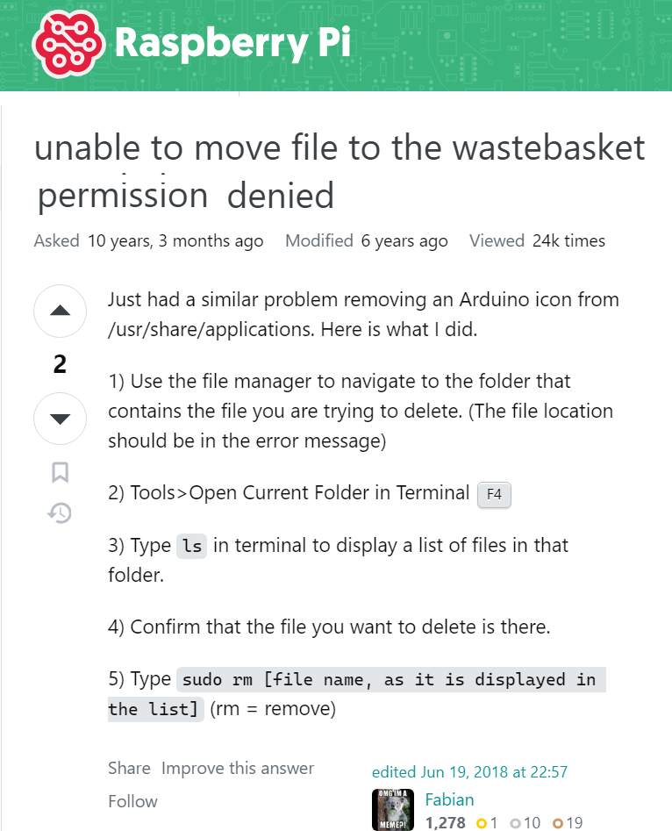Show the answer's activity history

[x=60, y=513]
